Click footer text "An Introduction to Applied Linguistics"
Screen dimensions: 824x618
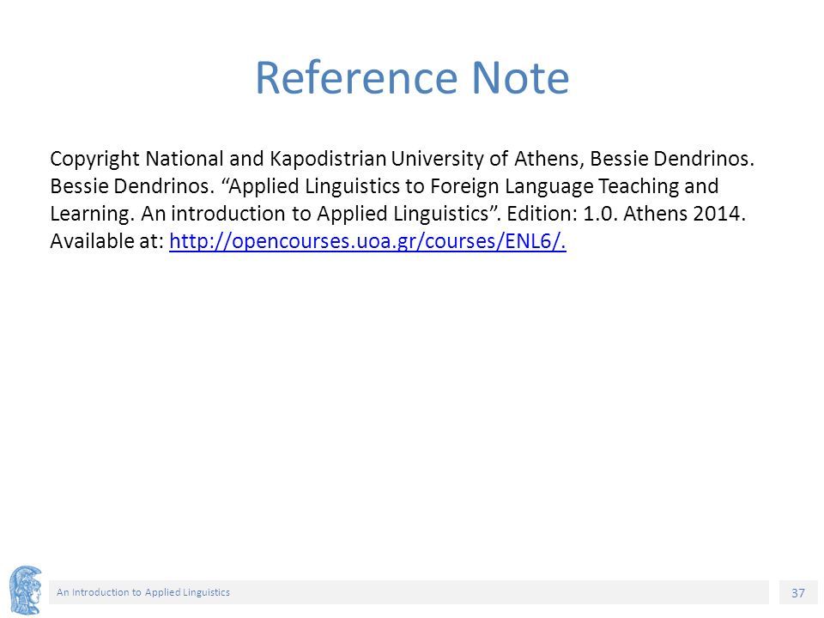point(143,592)
